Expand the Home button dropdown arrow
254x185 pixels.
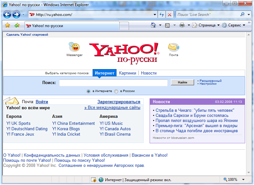point(160,25)
